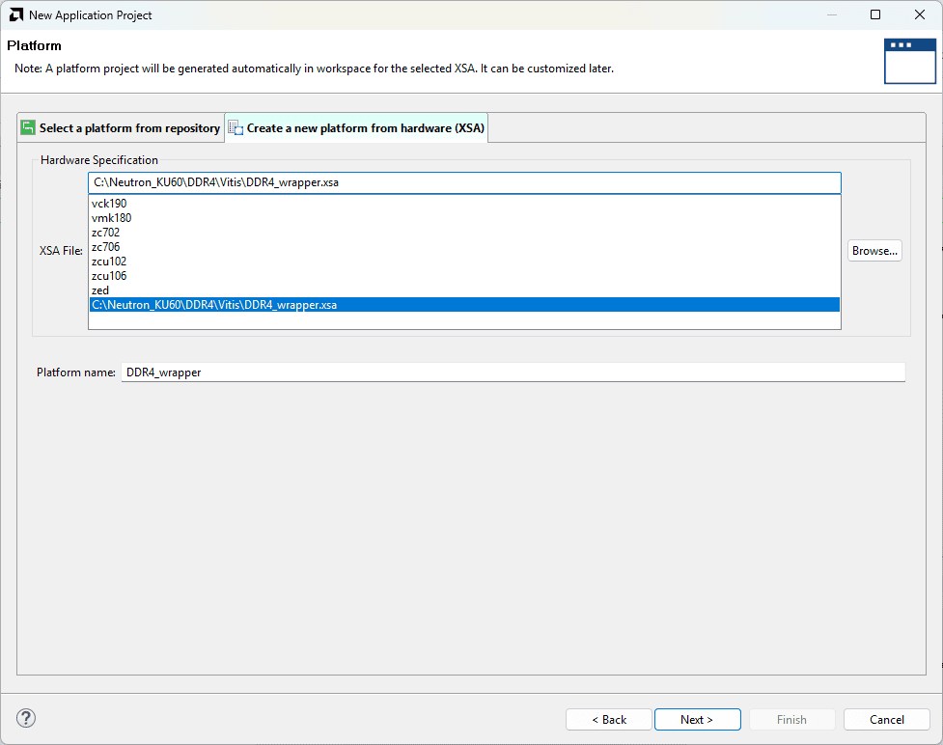Switch to Select a platform from repository tab
The width and height of the screenshot is (943, 745).
pyautogui.click(x=121, y=128)
